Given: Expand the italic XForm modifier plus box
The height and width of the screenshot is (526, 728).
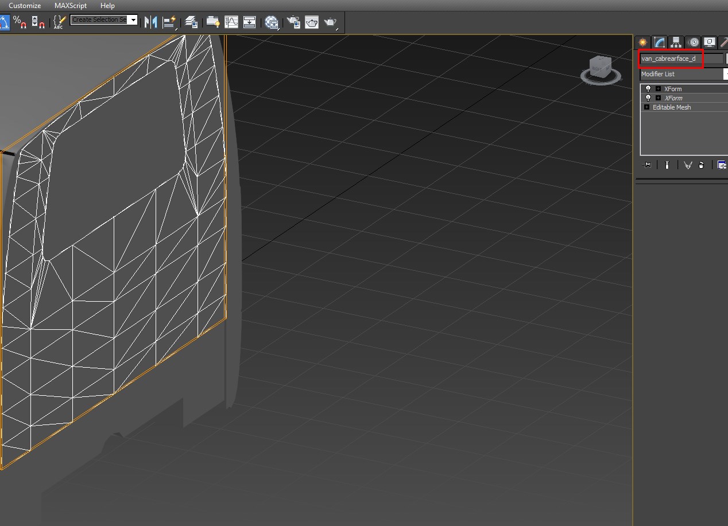Looking at the screenshot, I should pos(658,98).
